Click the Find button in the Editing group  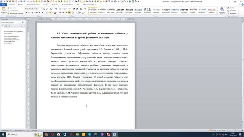(231, 8)
